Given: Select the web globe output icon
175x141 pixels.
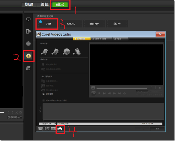Looking at the screenshot, I should 28,43.
